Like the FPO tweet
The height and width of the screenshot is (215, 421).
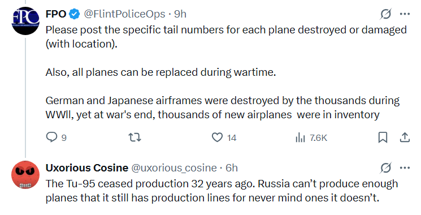coord(224,137)
